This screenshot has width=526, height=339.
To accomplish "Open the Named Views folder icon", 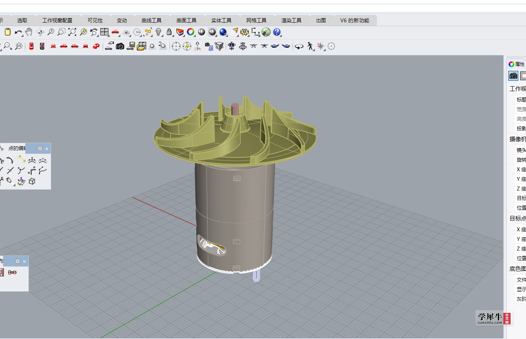I will pos(141,46).
